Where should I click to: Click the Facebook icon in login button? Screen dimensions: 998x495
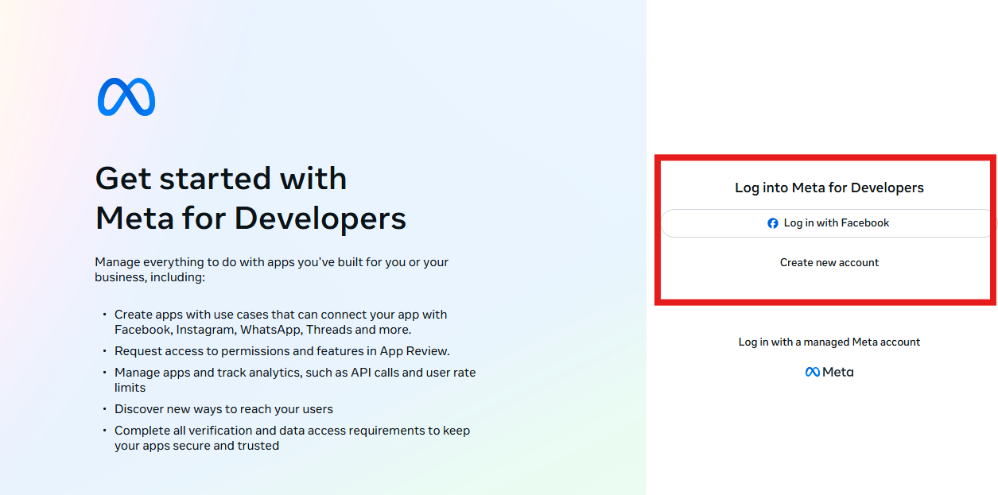[772, 223]
